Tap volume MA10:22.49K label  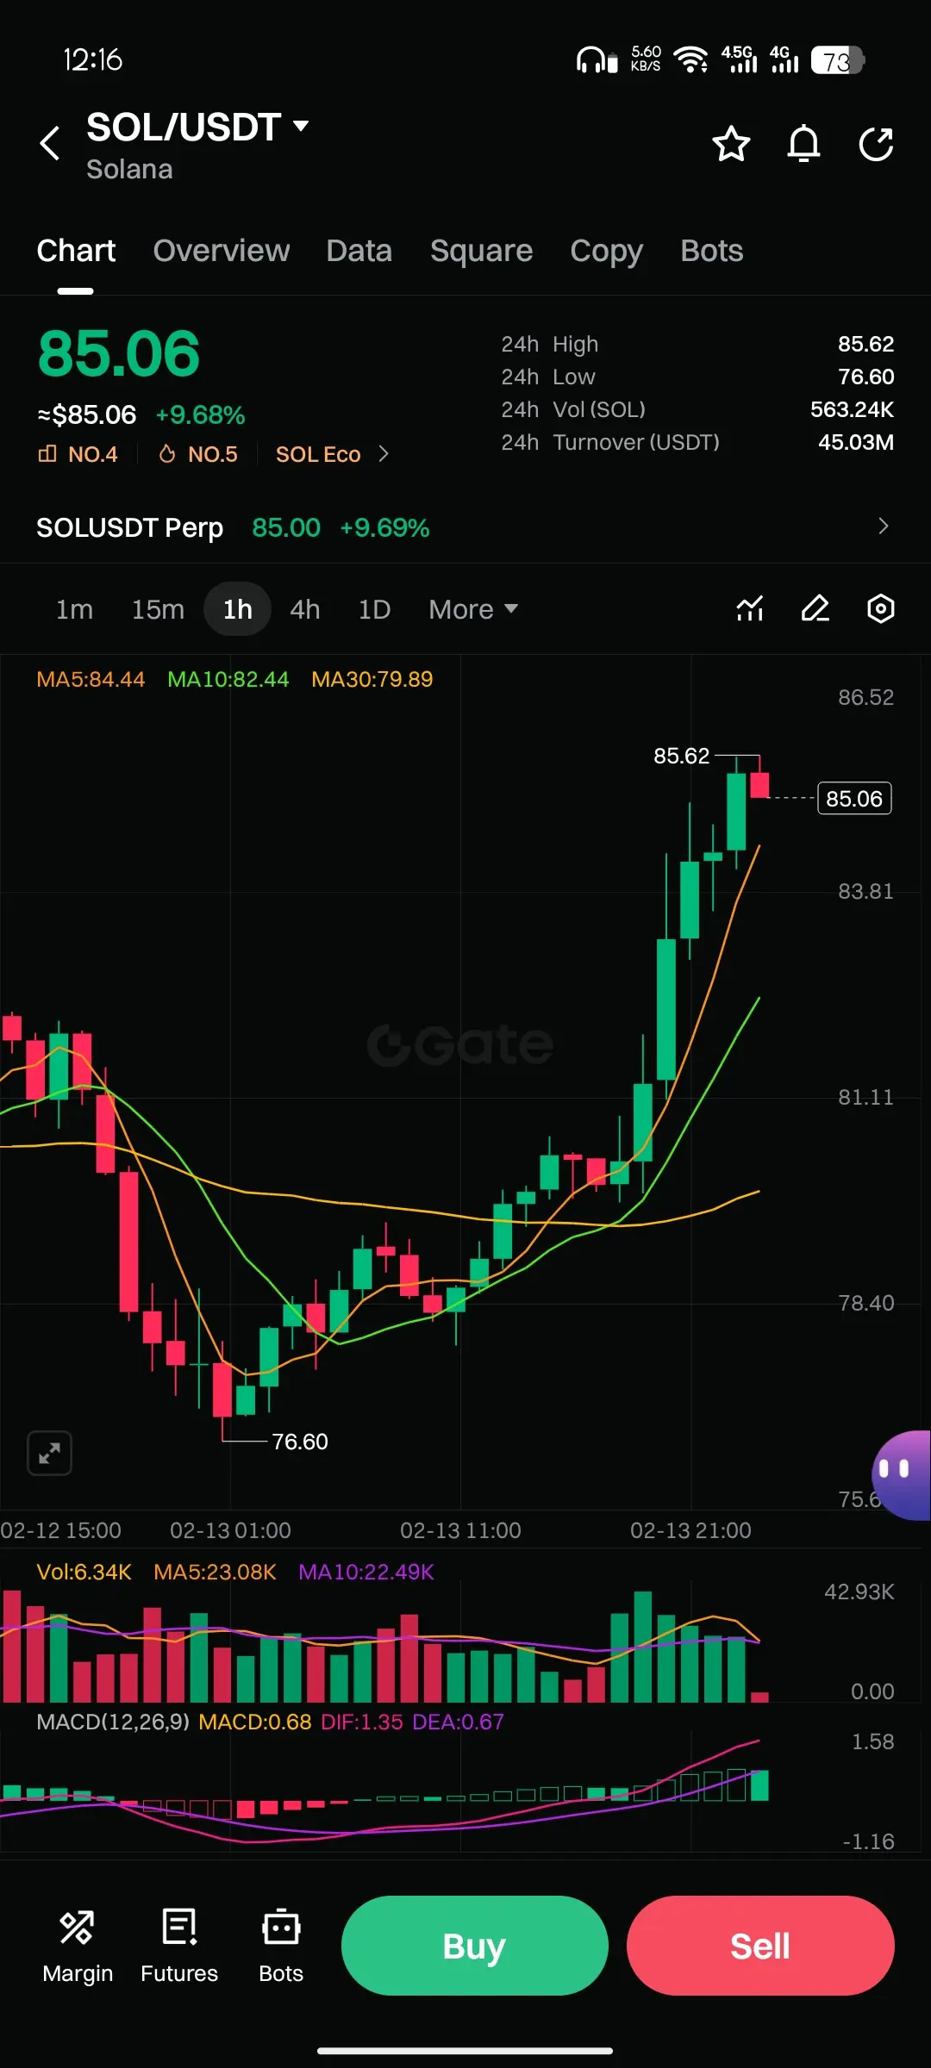pyautogui.click(x=366, y=1572)
